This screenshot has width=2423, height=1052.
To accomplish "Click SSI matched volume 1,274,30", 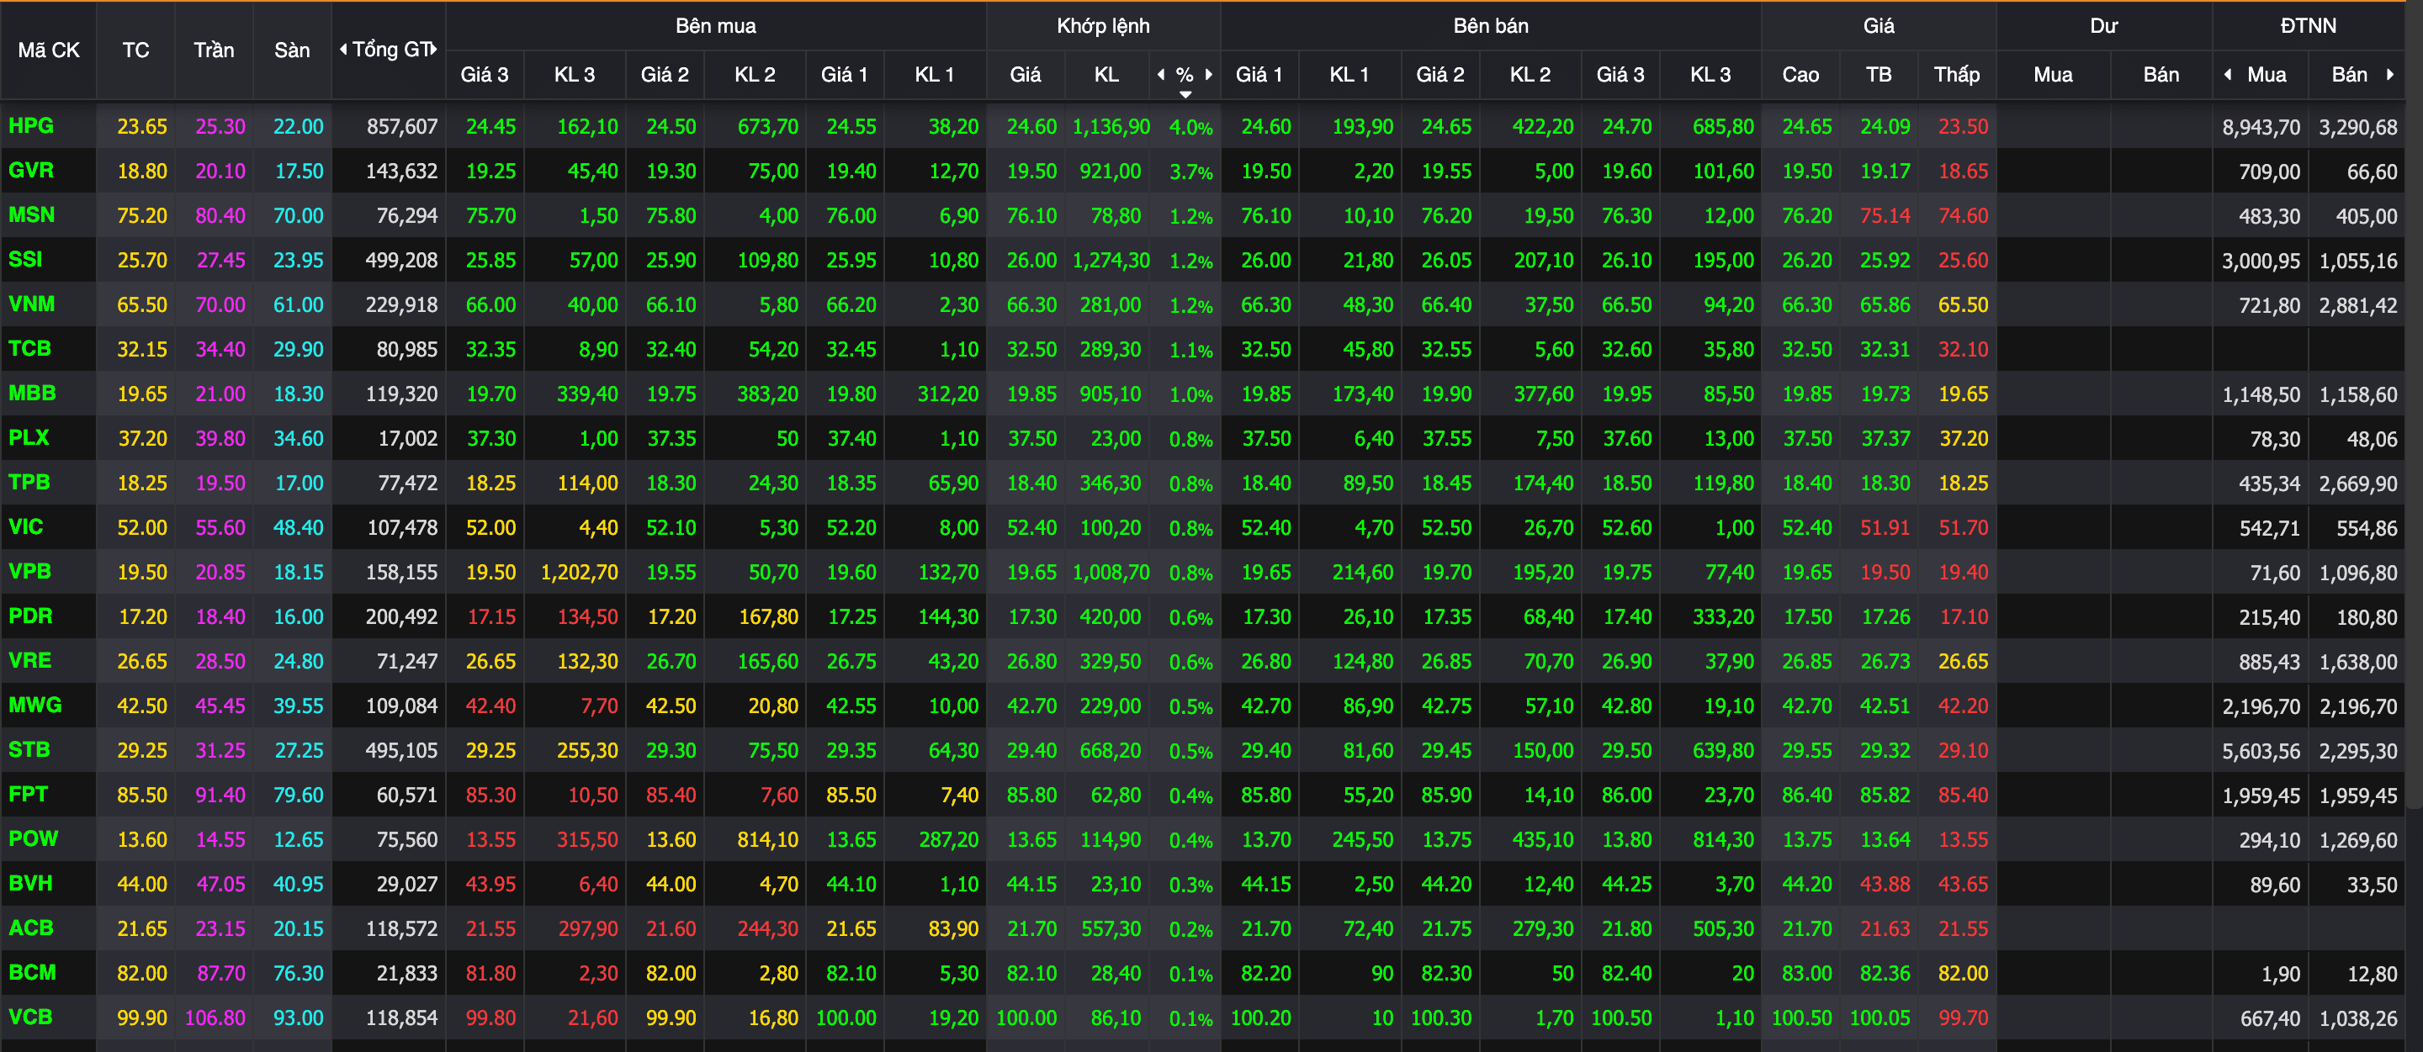I will tap(1111, 261).
